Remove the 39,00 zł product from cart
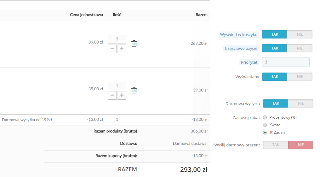This screenshot has width=320, height=177. [x=134, y=90]
